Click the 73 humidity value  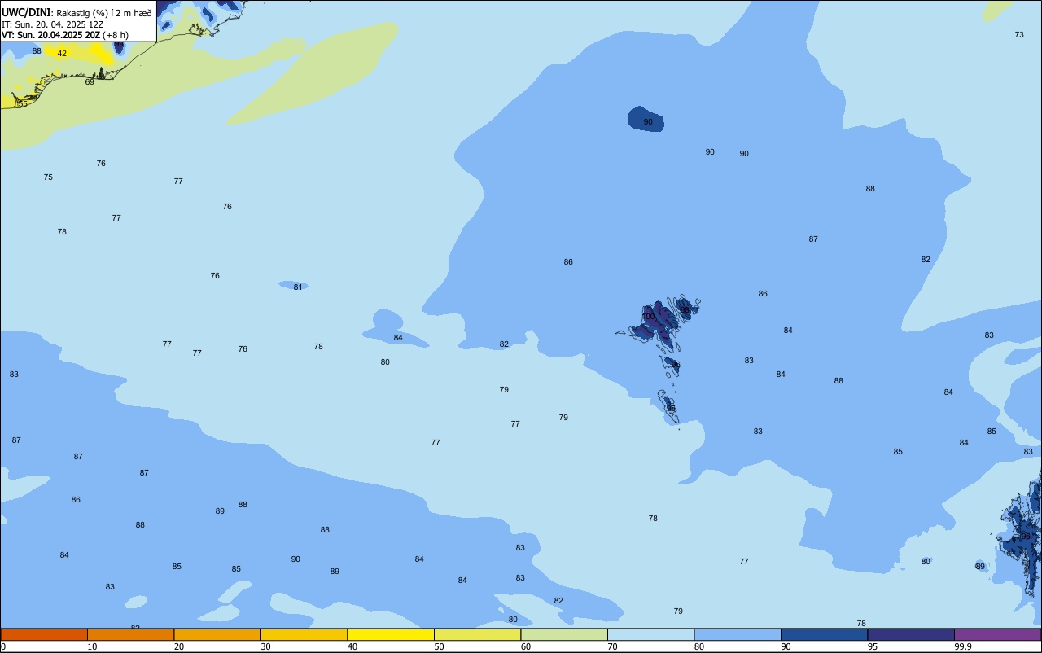(x=1019, y=34)
